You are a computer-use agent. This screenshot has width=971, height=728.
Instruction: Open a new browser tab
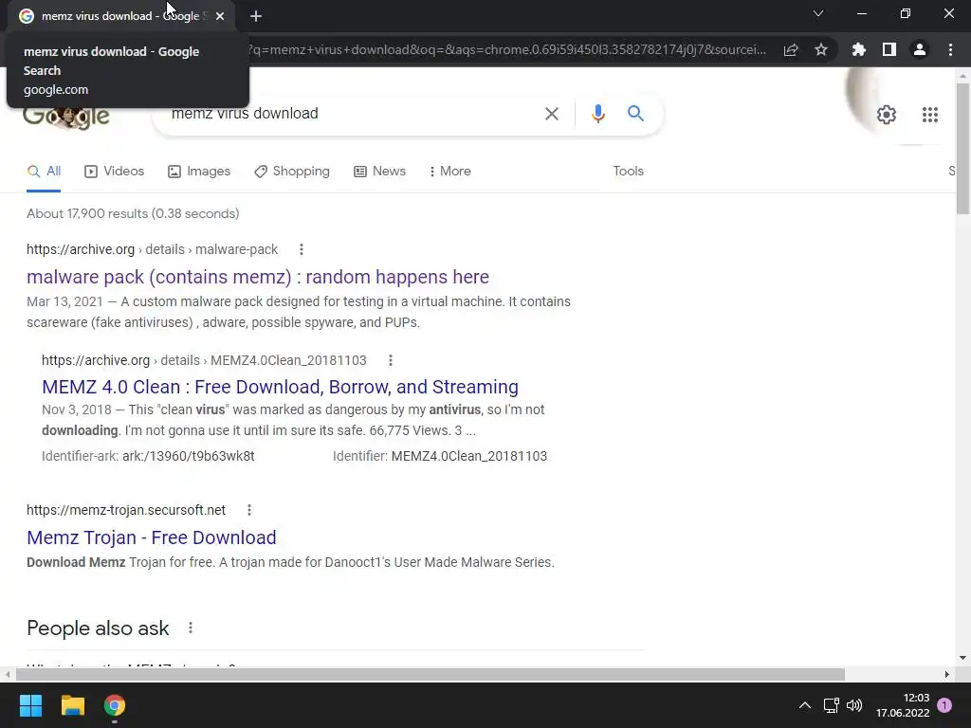(256, 16)
